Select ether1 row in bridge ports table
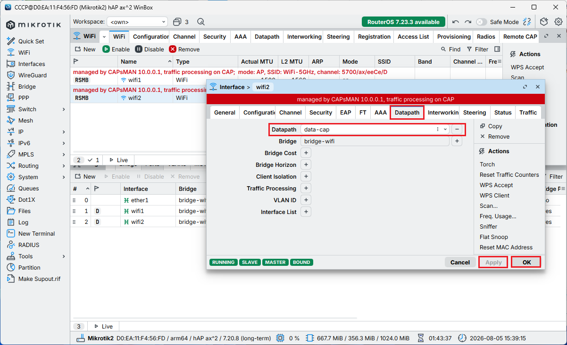The height and width of the screenshot is (345, 567). click(139, 200)
